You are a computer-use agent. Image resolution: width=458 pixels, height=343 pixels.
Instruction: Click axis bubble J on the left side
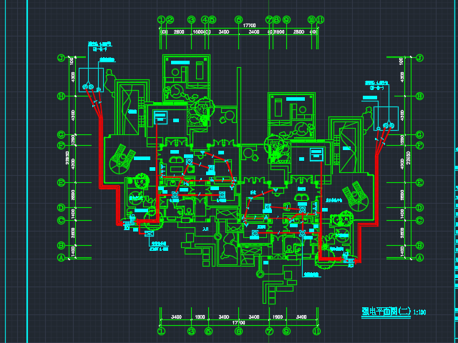62,59
